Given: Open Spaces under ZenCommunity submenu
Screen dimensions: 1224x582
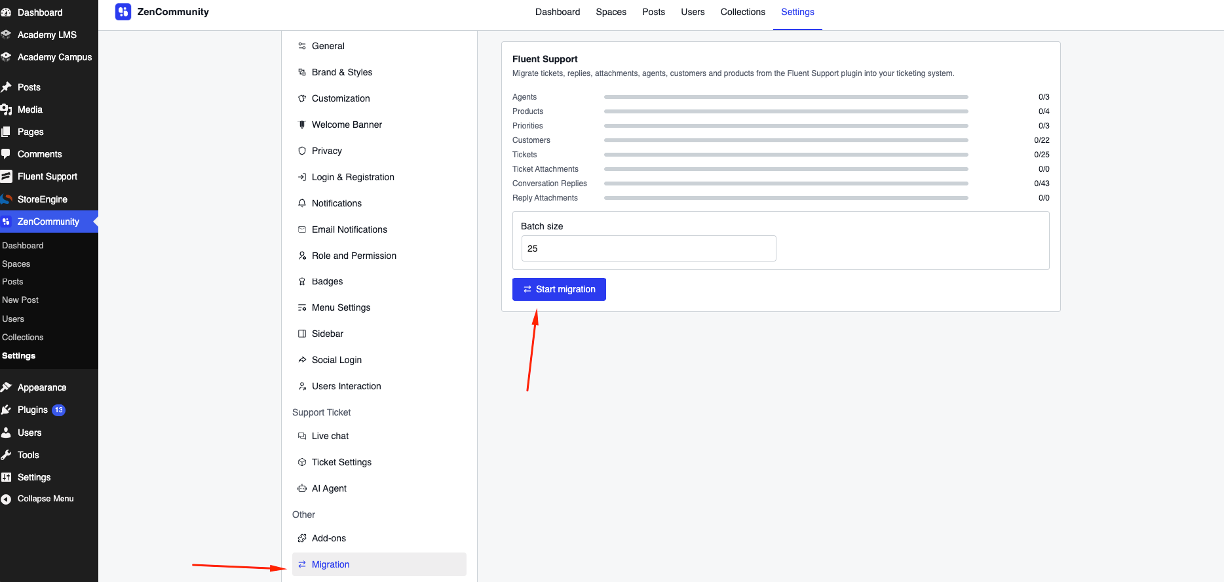Looking at the screenshot, I should (16, 263).
